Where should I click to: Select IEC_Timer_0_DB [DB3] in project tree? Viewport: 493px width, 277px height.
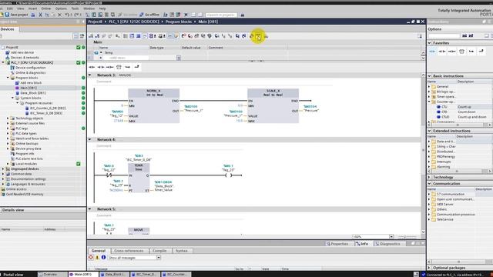(46, 113)
